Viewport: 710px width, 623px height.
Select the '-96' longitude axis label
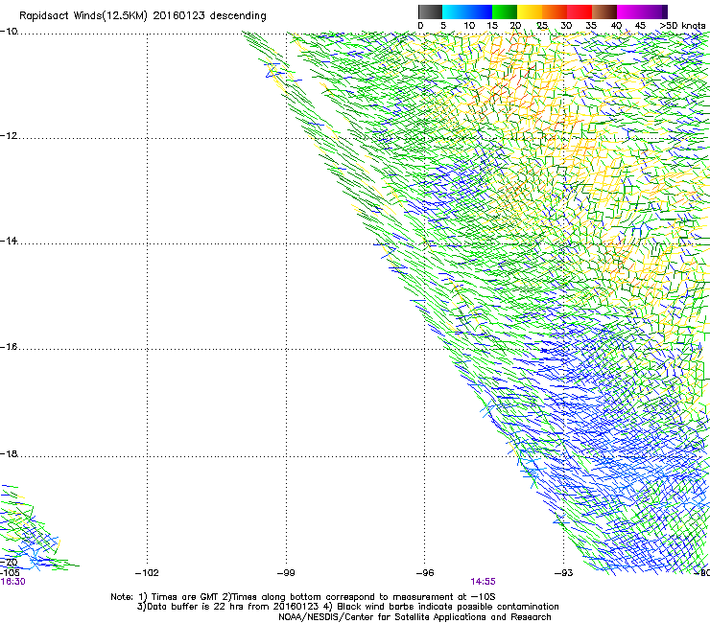tap(425, 573)
